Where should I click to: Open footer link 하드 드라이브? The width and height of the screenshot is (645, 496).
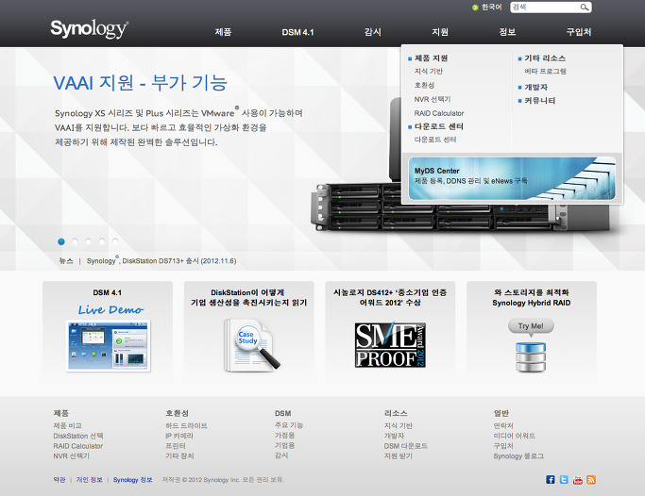click(186, 426)
